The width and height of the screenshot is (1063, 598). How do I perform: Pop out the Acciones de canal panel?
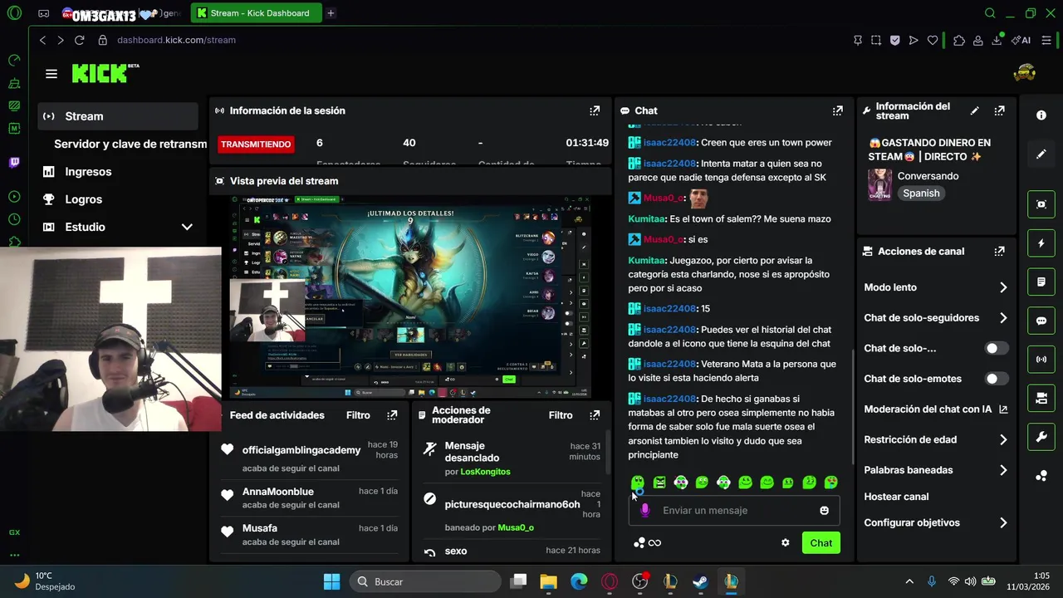1000,251
